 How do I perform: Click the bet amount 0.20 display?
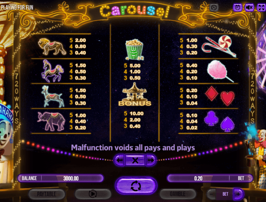click(198, 178)
